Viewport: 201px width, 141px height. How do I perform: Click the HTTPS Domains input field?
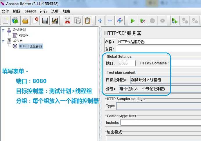click(185, 63)
